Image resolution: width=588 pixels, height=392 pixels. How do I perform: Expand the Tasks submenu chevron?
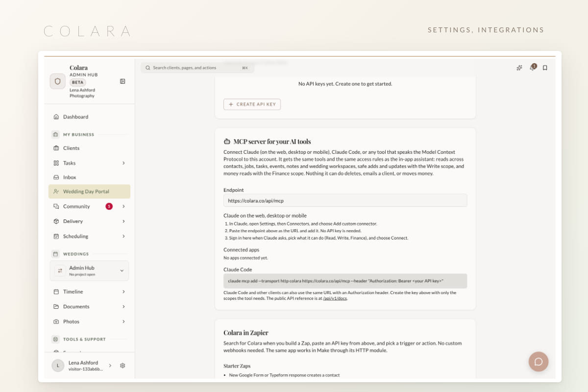coord(123,163)
